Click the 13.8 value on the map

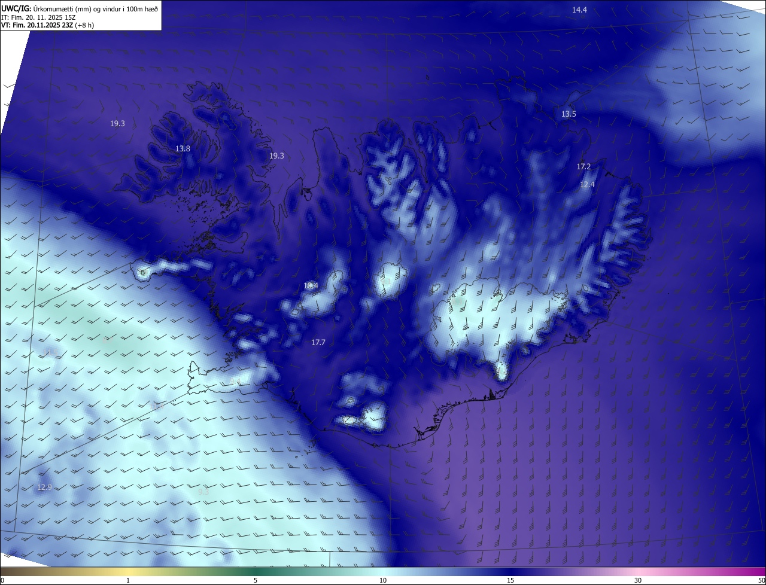coord(183,148)
